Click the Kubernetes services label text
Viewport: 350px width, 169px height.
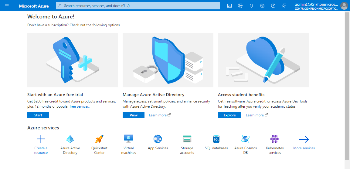(275, 150)
